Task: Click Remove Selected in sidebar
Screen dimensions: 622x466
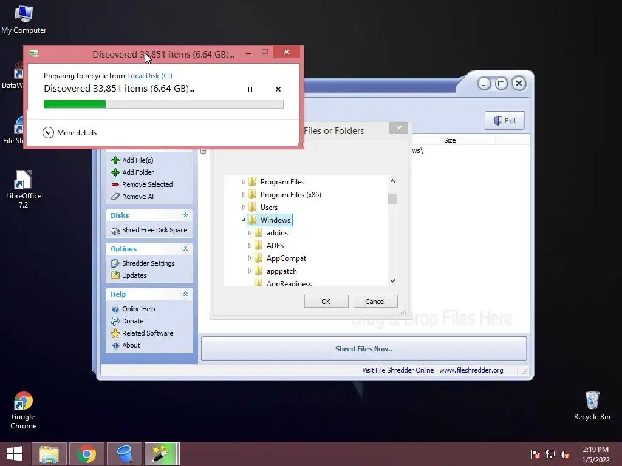Action: [x=142, y=184]
